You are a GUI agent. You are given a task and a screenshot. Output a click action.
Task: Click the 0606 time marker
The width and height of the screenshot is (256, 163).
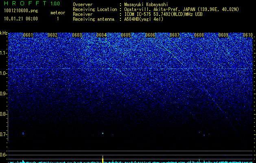click(x=150, y=35)
